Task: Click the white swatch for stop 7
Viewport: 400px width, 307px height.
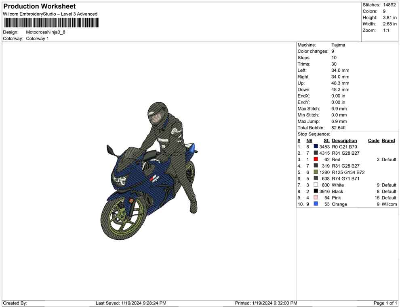Action: tap(316, 185)
